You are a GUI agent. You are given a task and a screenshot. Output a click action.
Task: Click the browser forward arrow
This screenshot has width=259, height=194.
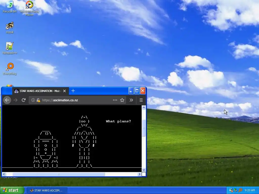click(15, 100)
